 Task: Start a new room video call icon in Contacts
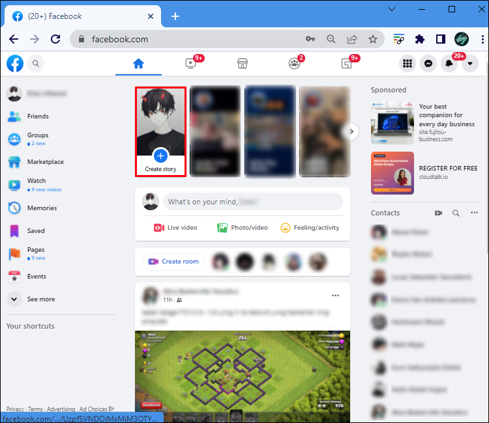click(438, 213)
